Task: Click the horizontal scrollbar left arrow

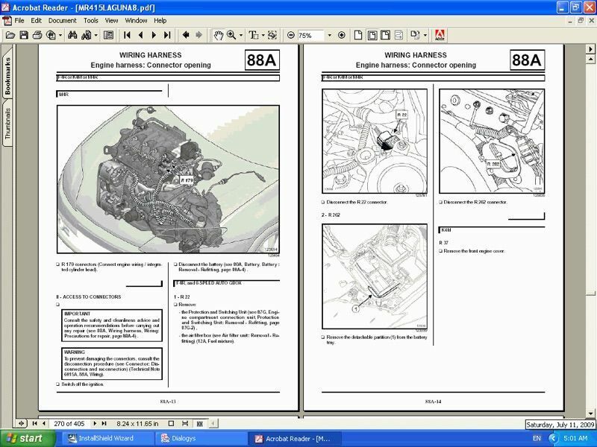Action: point(213,423)
